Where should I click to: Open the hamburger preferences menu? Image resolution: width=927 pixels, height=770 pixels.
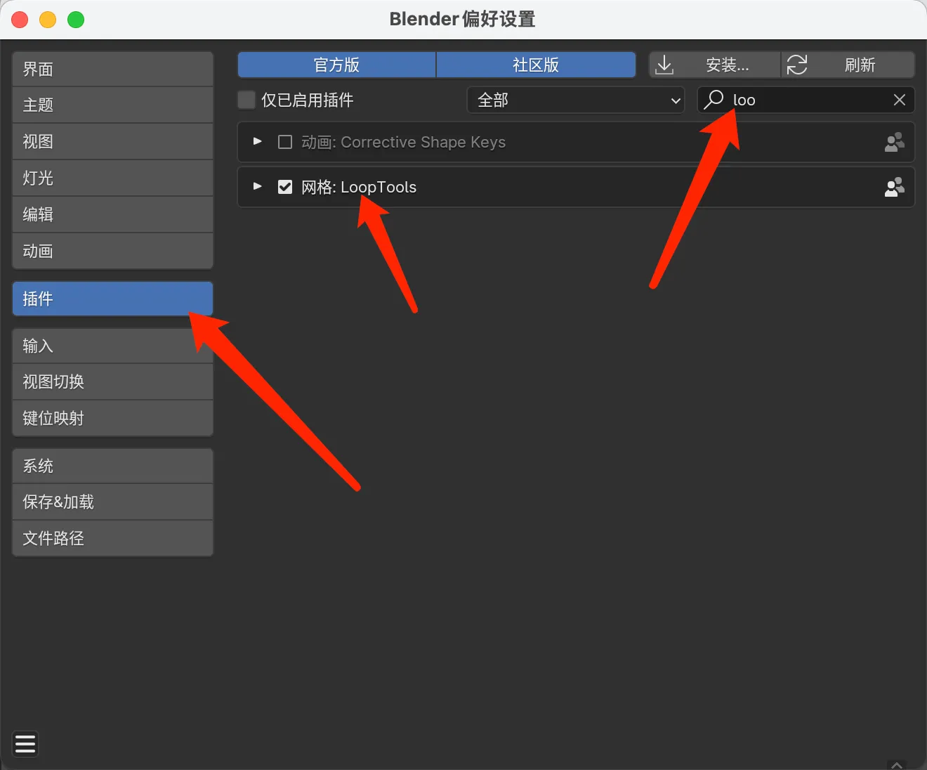click(25, 743)
